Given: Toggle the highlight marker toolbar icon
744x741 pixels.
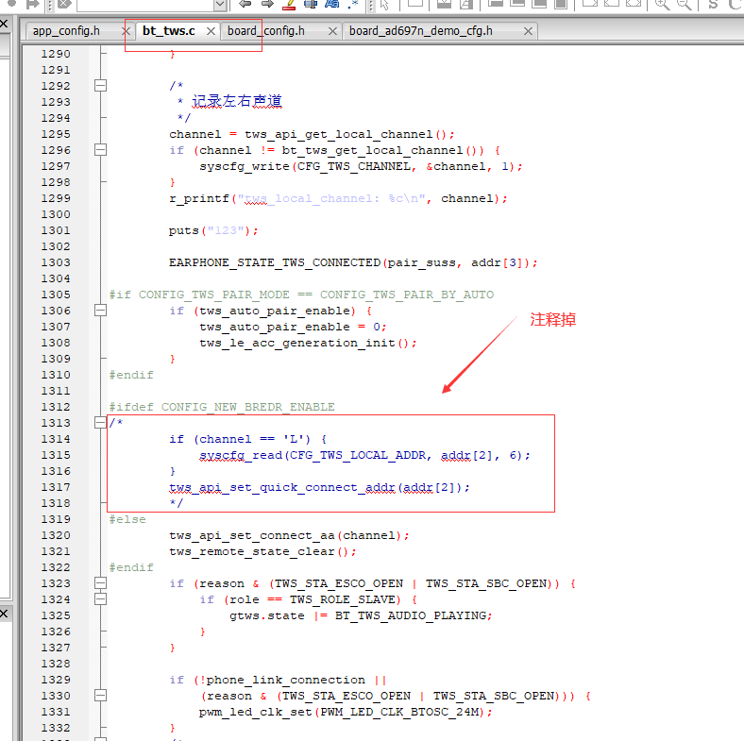Looking at the screenshot, I should [x=289, y=5].
